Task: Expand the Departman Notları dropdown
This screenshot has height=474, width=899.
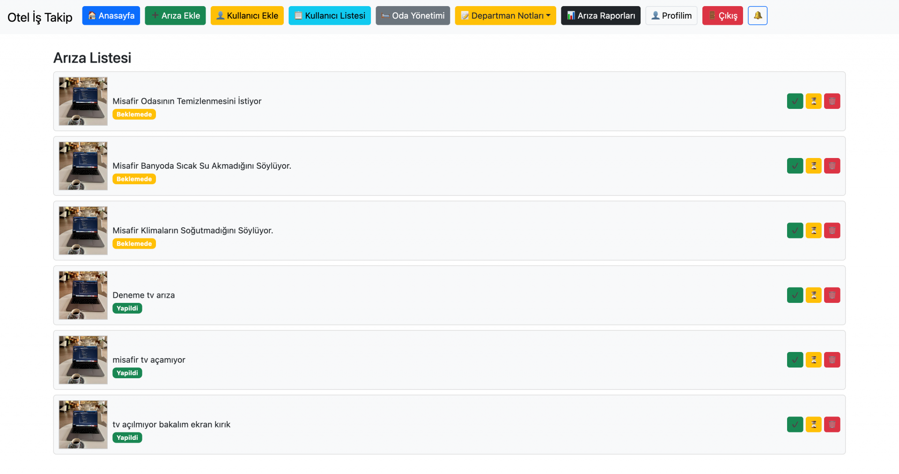Action: point(505,15)
